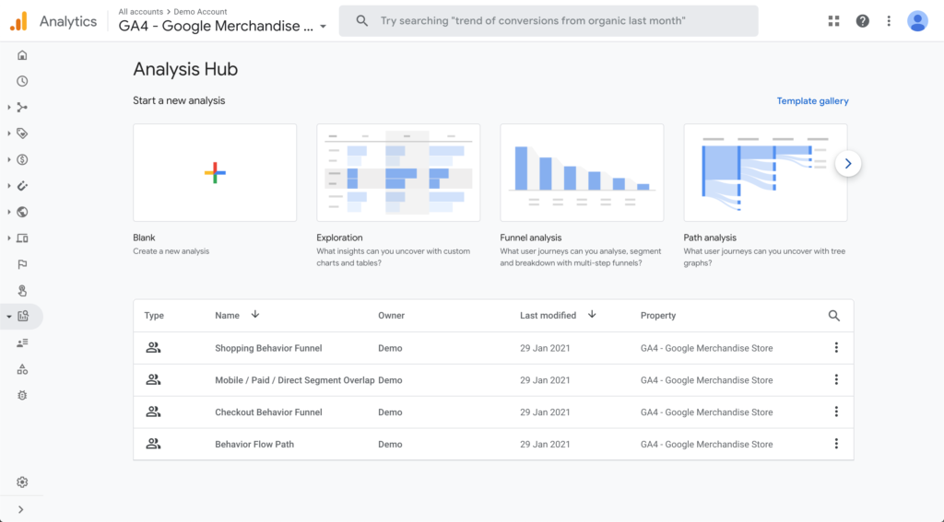The image size is (944, 522).
Task: Click the search bar input
Action: click(x=549, y=21)
